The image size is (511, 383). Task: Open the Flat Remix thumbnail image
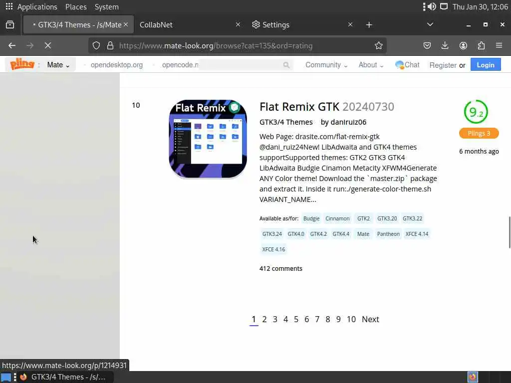(x=208, y=139)
